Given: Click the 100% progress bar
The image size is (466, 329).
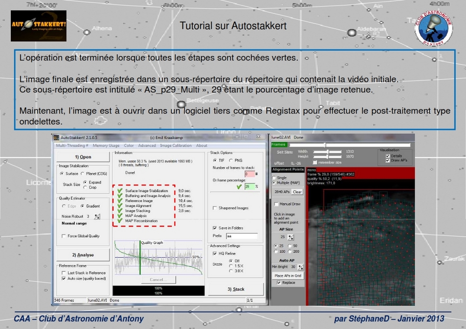Looking at the screenshot, I should pos(158,290).
